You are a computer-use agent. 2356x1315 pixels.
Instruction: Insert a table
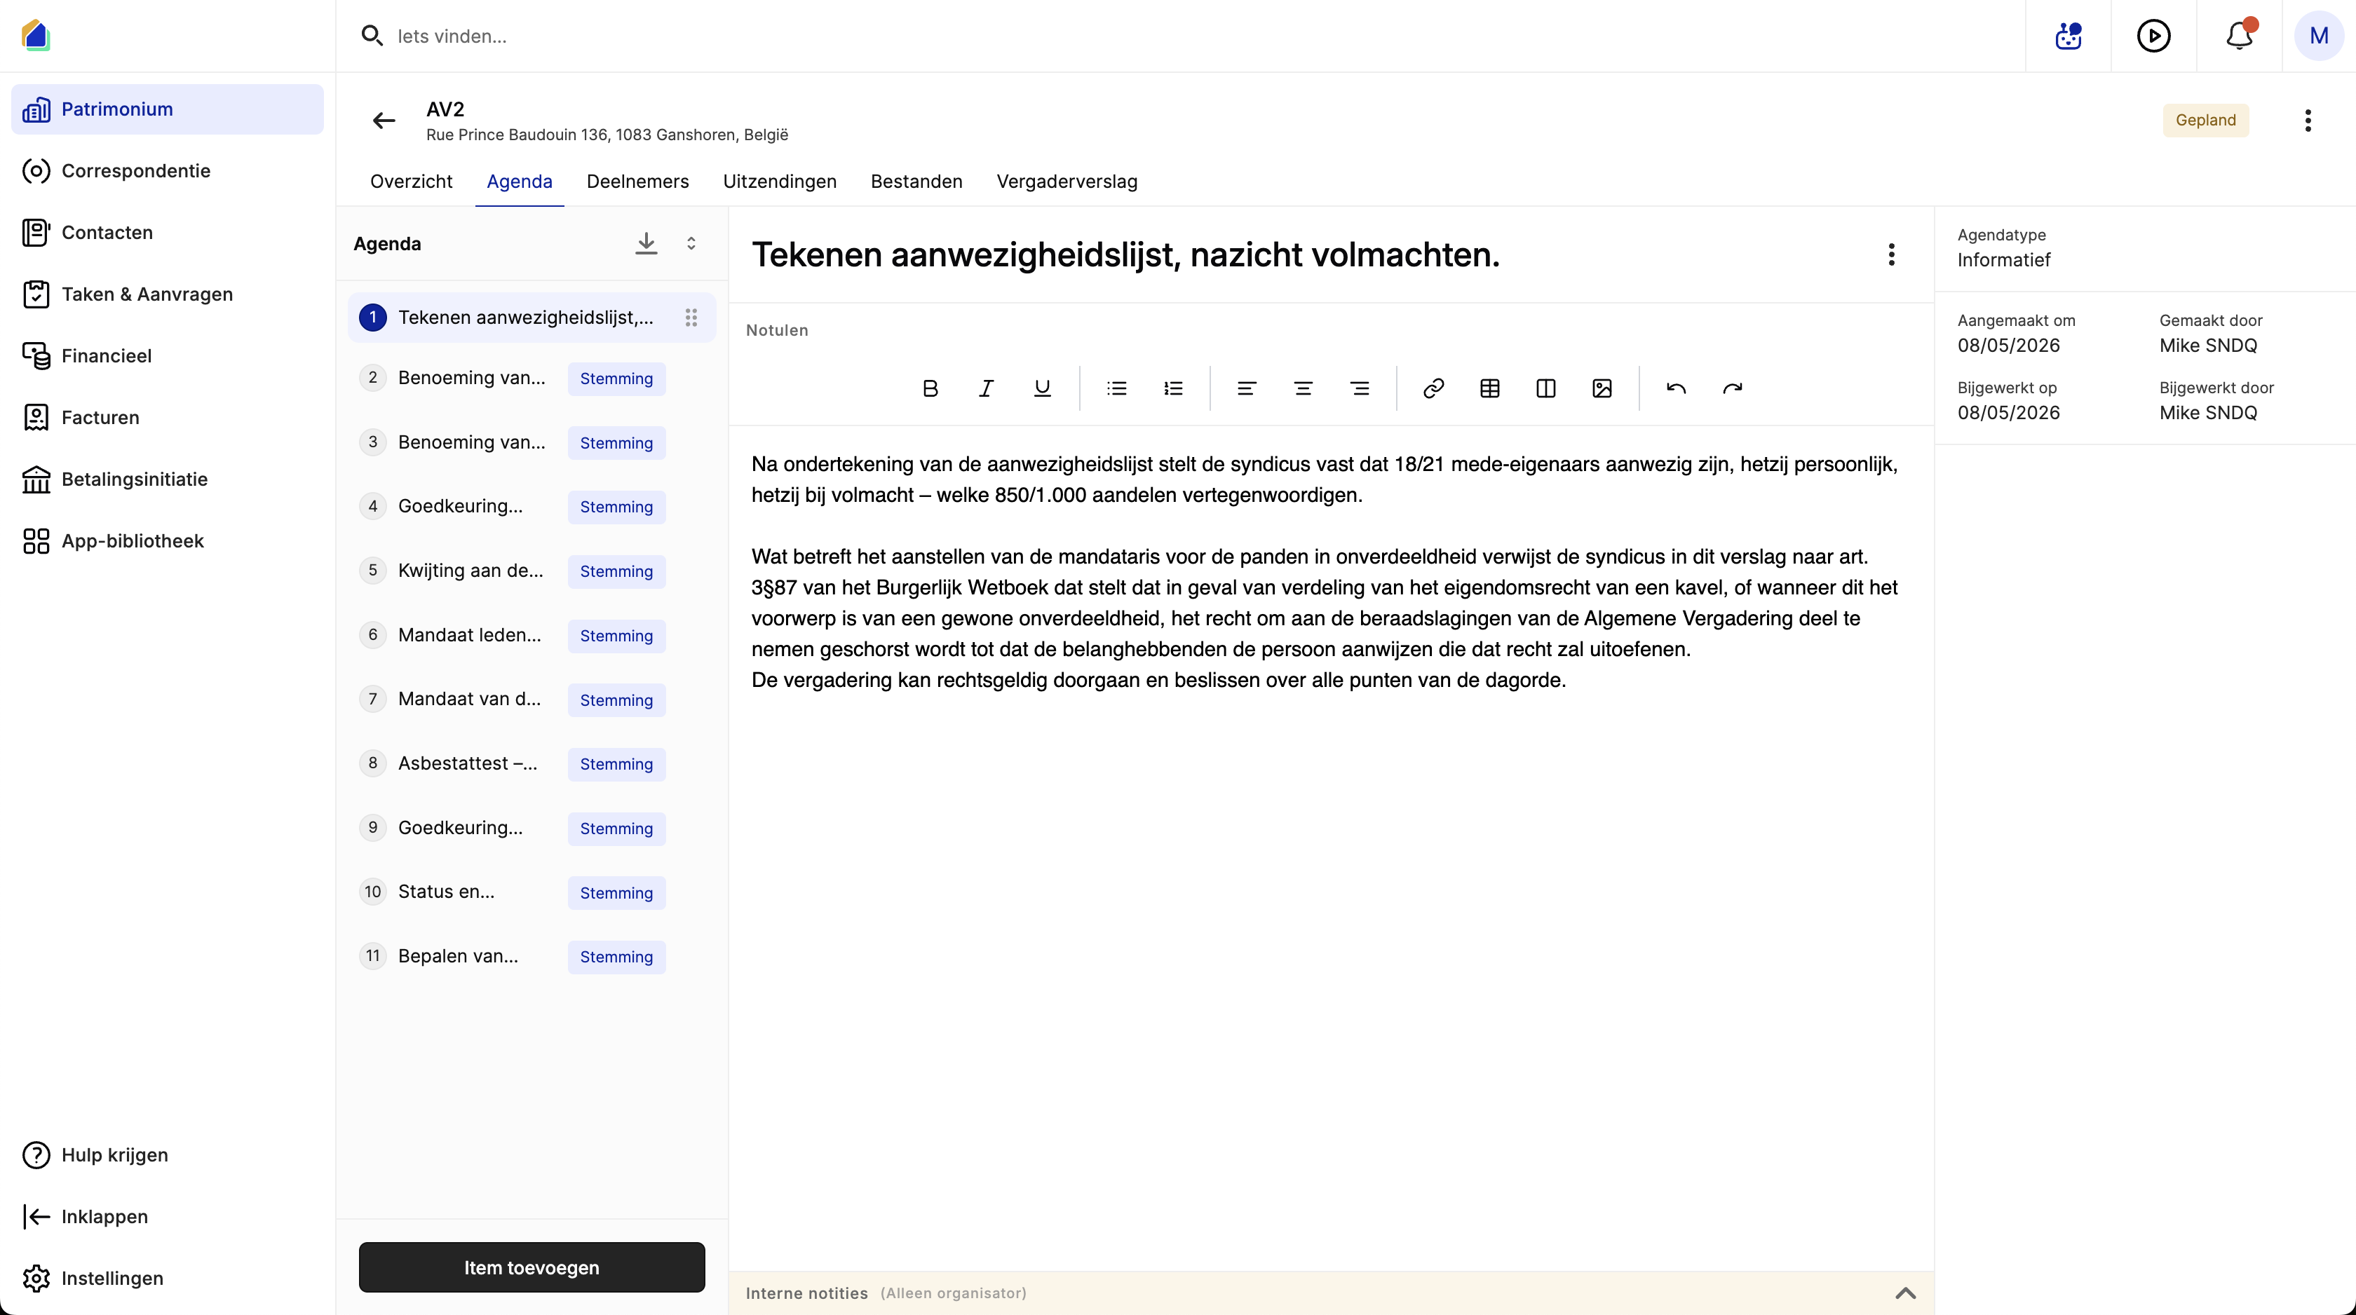tap(1490, 388)
